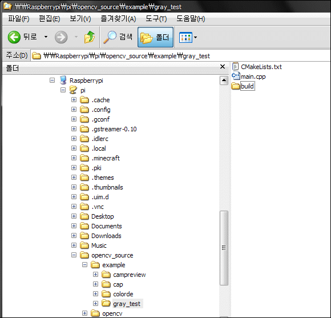
Task: Collapse the pi share node
Action: pyautogui.click(x=63, y=90)
